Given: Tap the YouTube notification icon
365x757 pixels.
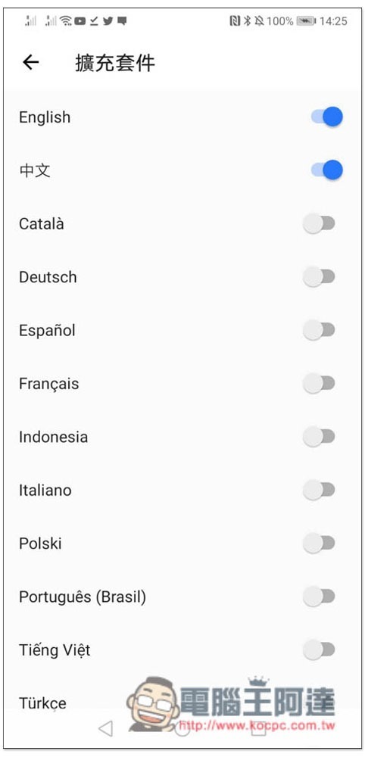Looking at the screenshot, I should (80, 20).
